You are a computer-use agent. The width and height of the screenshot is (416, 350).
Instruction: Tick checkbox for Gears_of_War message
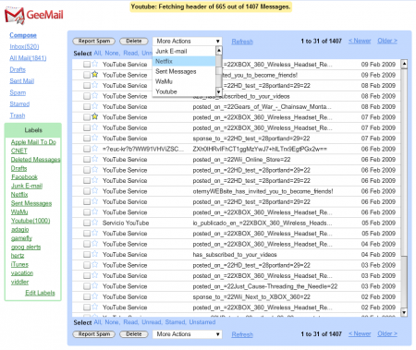87,106
